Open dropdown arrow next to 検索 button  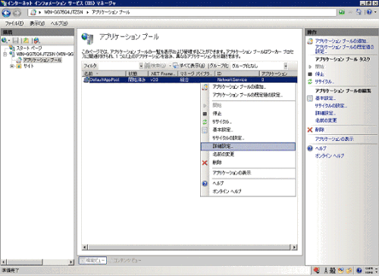[170, 66]
